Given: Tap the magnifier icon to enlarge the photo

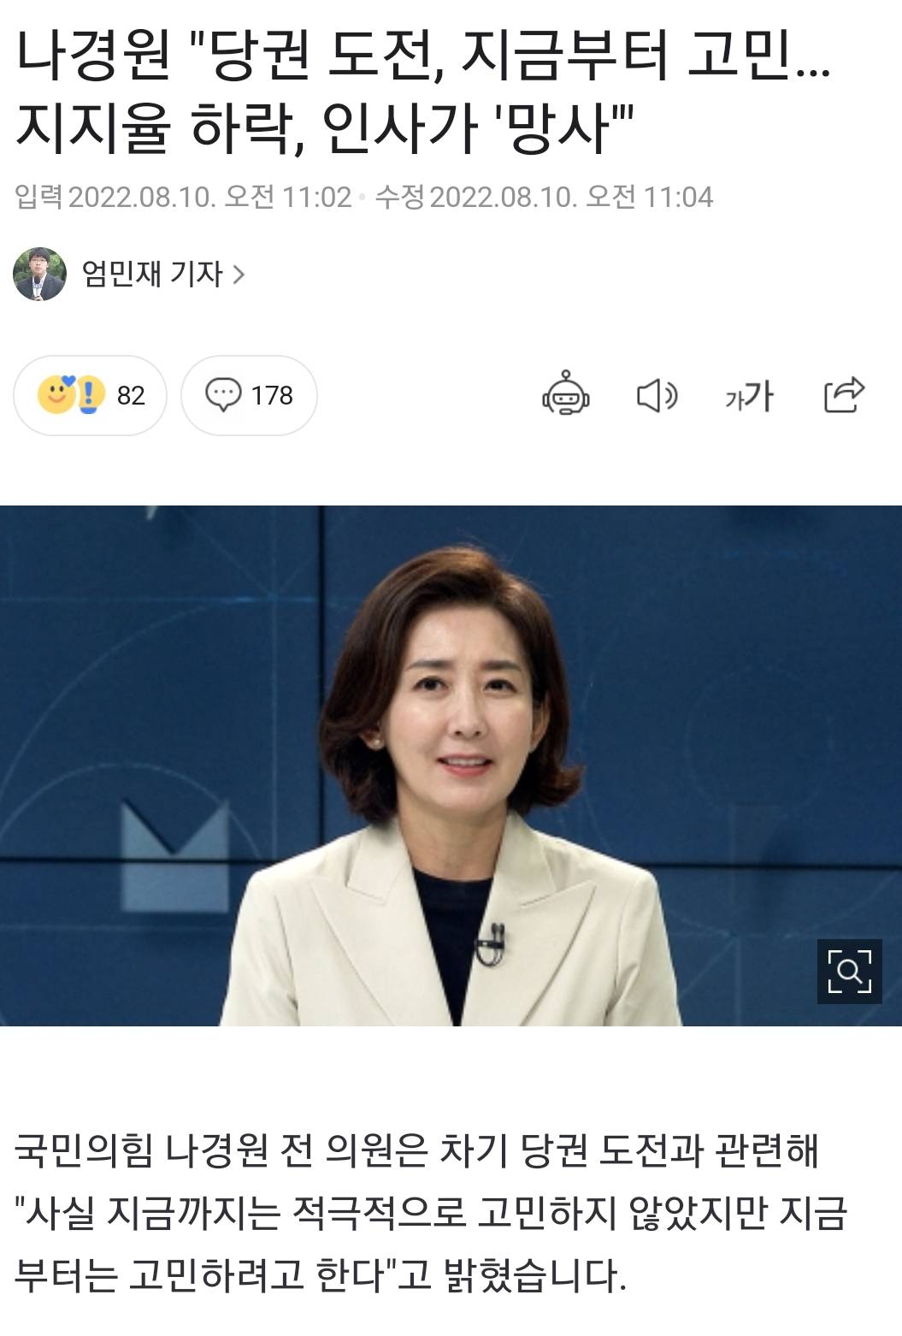Looking at the screenshot, I should 849,971.
